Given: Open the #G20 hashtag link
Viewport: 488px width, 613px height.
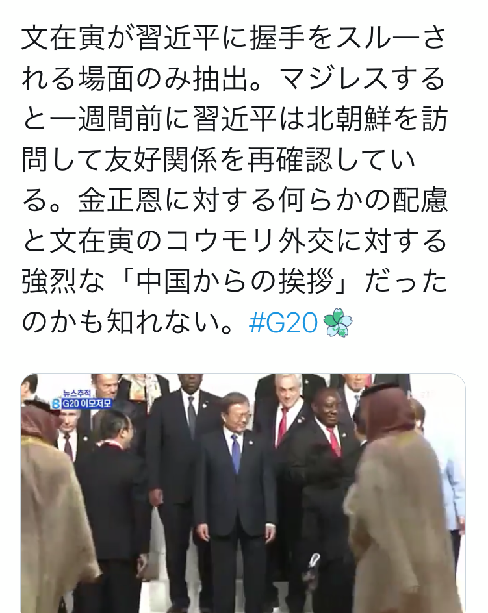Looking at the screenshot, I should coord(283,323).
